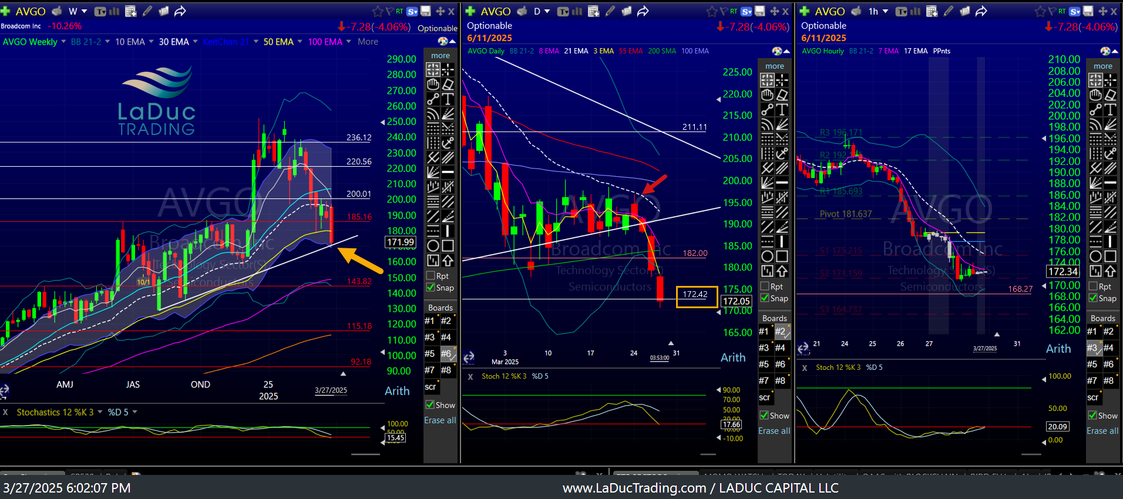Screen dimensions: 1123x499
Task: Select the Fibonacci arcs tool in weekly chart toolbar
Action: click(x=433, y=113)
